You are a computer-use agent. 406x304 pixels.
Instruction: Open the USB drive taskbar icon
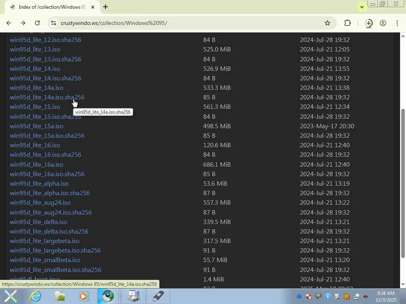pos(158,296)
